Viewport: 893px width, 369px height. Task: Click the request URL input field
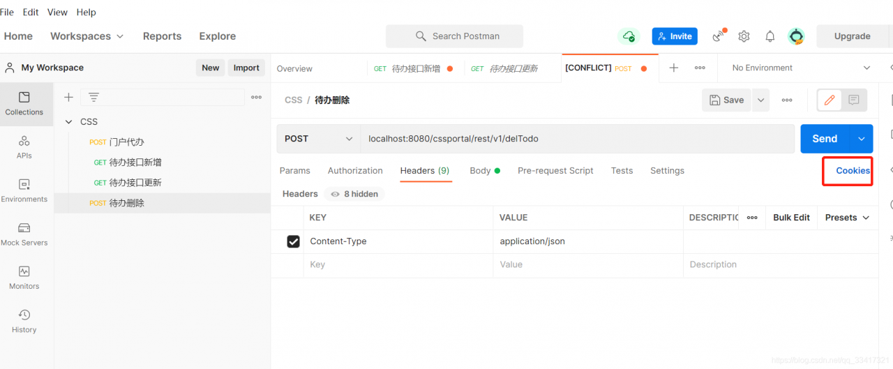click(576, 139)
